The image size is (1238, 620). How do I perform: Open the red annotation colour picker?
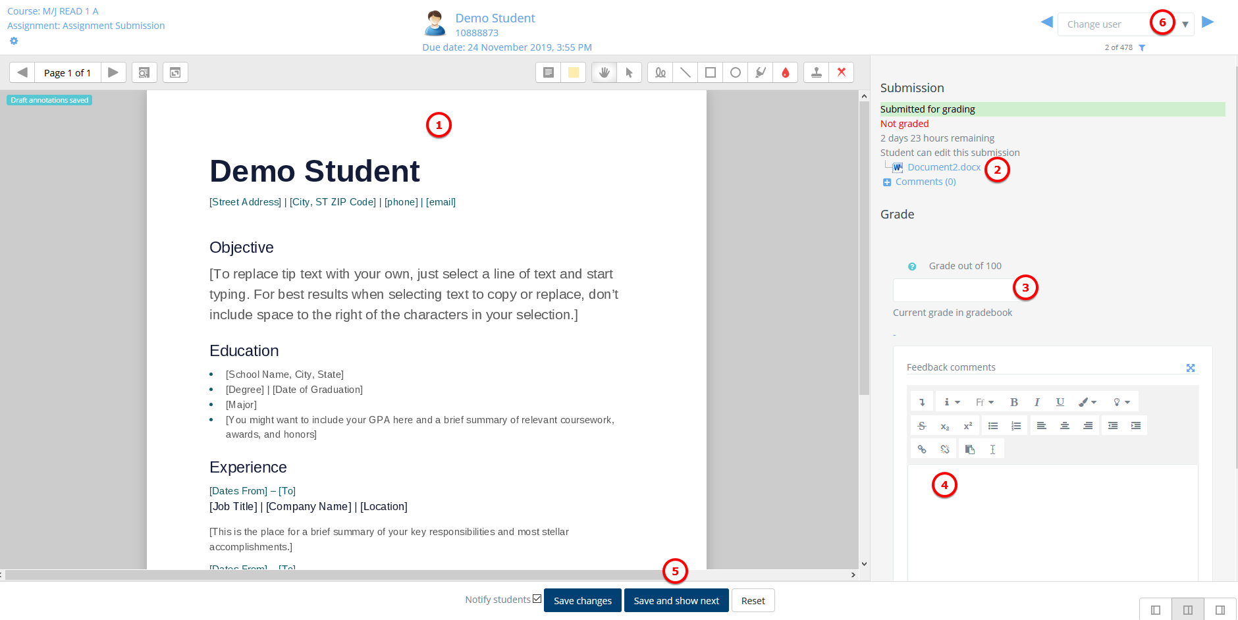(x=786, y=72)
